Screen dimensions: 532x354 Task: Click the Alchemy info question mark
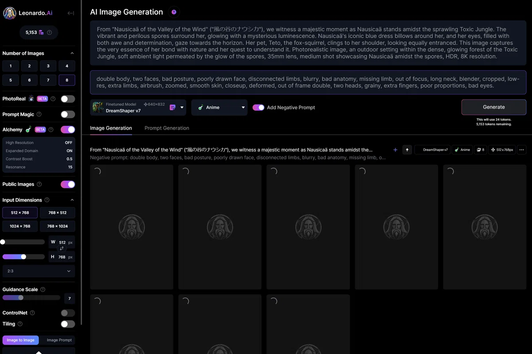coord(51,130)
